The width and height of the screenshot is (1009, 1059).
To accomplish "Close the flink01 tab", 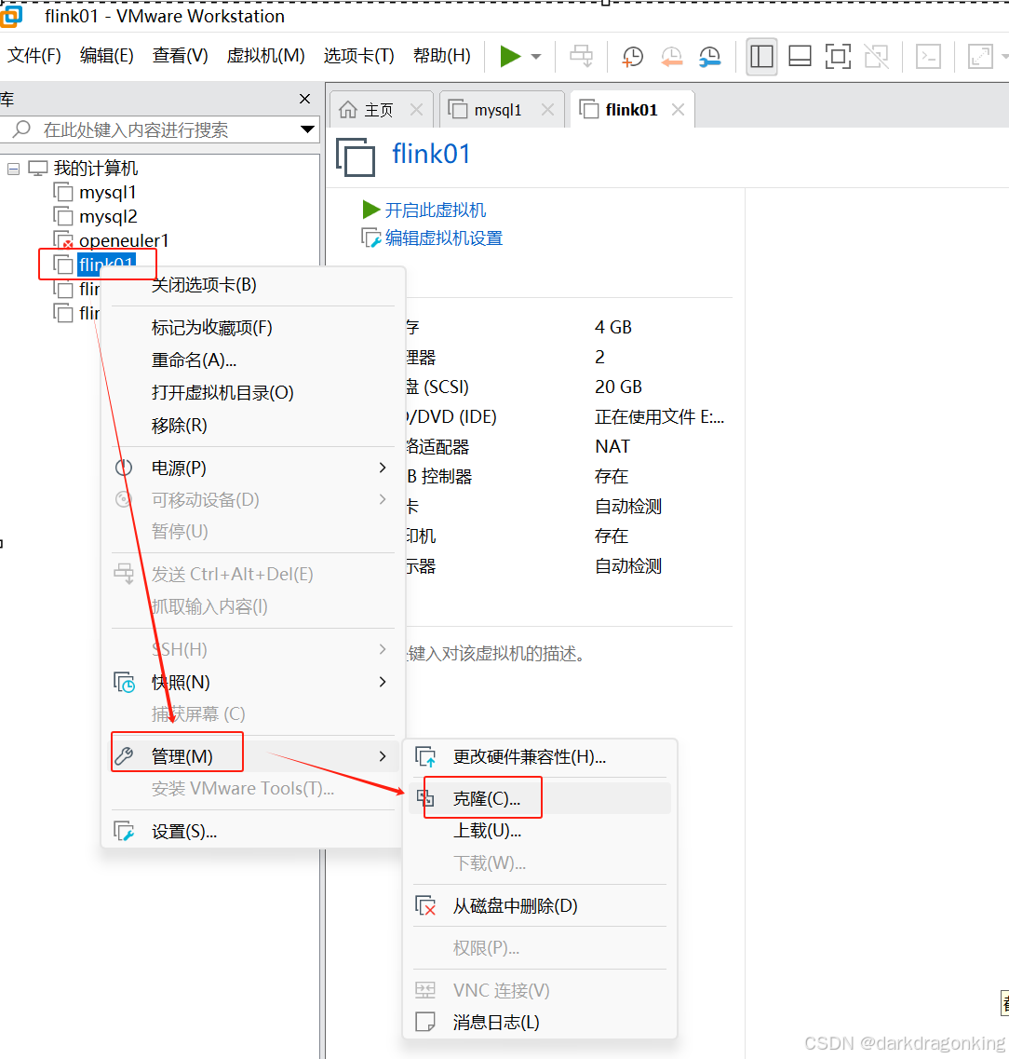I will (678, 109).
